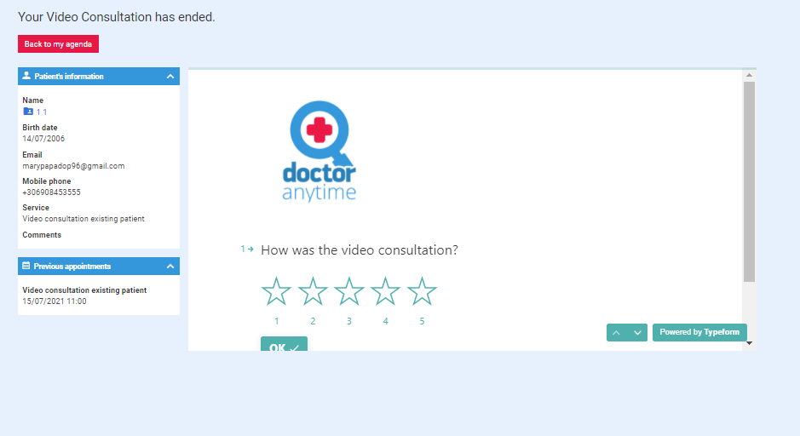Rate the consultation 5 stars
Viewport: 800px width, 436px height.
pos(422,291)
